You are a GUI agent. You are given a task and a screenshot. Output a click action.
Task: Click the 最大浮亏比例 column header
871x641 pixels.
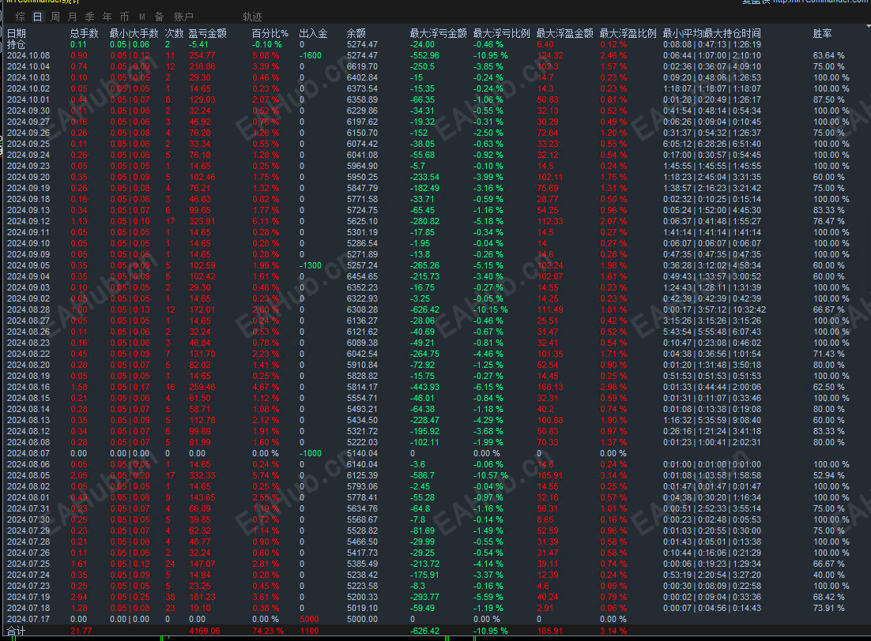[x=502, y=33]
